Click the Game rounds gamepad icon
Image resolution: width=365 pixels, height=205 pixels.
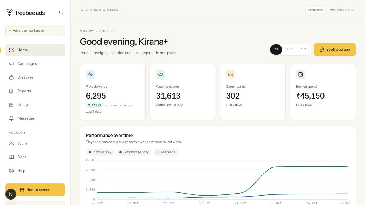(x=231, y=74)
